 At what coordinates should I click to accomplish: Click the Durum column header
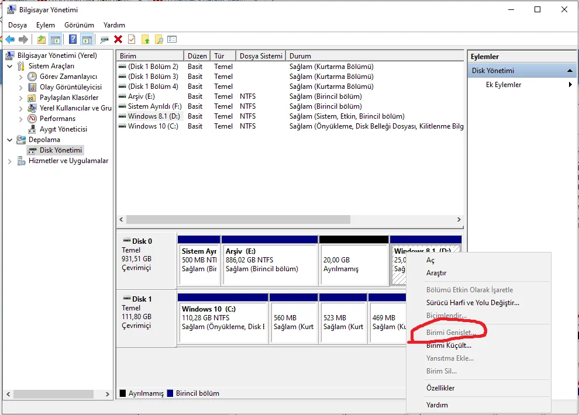[374, 56]
